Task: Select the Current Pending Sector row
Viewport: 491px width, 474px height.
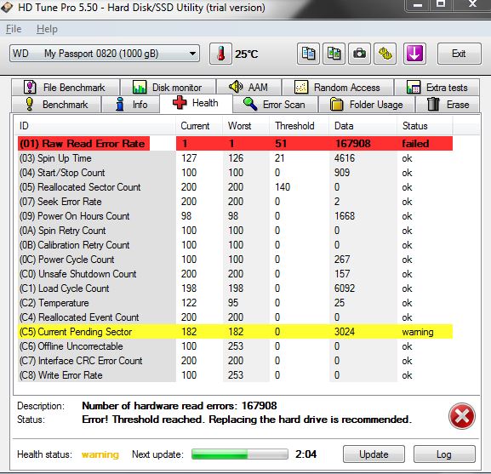Action: 235,332
